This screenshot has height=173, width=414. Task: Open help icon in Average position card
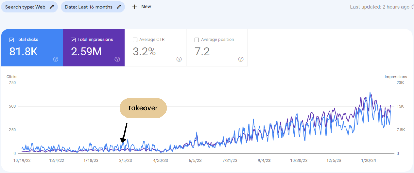241,59
